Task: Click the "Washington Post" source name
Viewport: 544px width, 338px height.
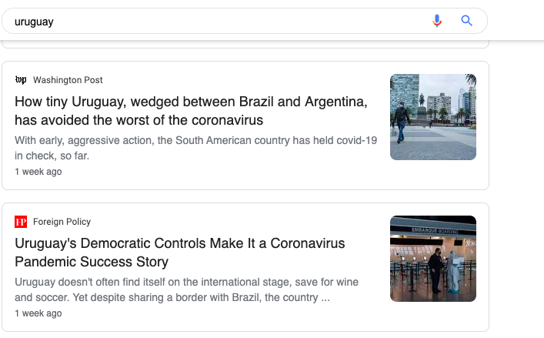Action: pyautogui.click(x=68, y=80)
